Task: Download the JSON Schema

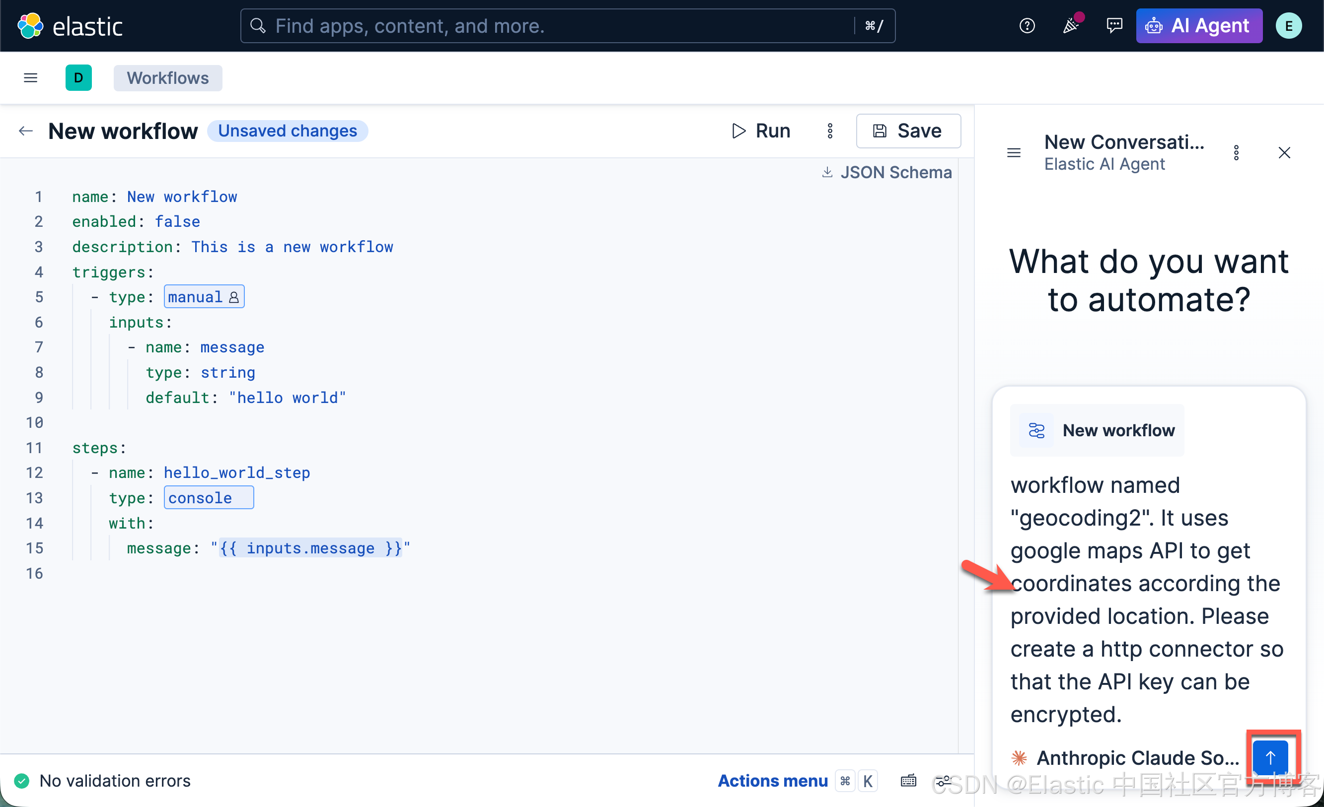Action: [x=886, y=172]
